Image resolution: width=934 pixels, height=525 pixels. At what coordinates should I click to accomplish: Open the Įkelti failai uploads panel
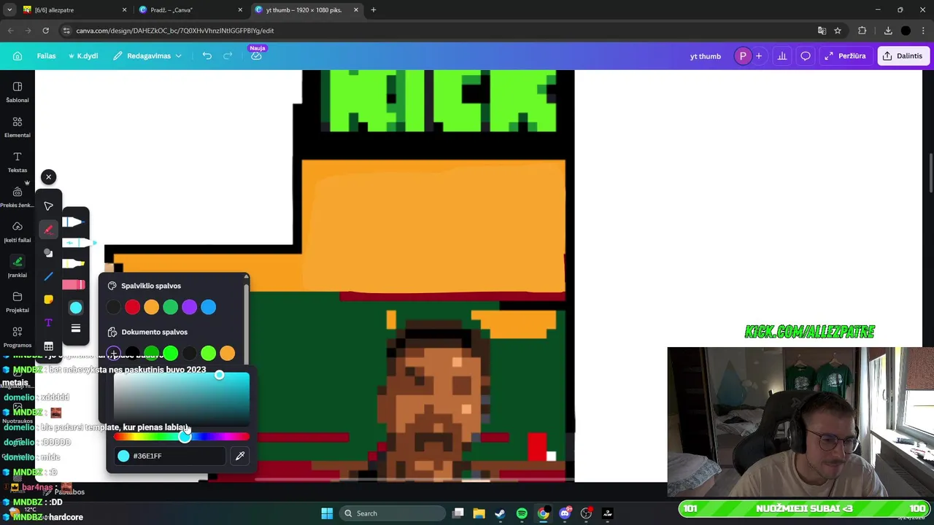pos(18,232)
